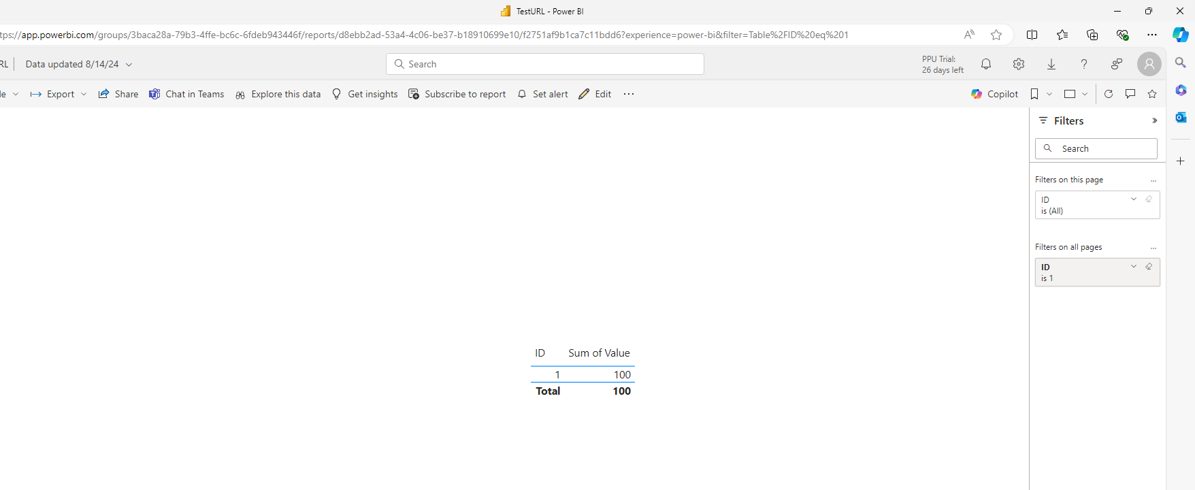Screen dimensions: 1195x490
Task: Click Subscribe to report
Action: coord(457,94)
